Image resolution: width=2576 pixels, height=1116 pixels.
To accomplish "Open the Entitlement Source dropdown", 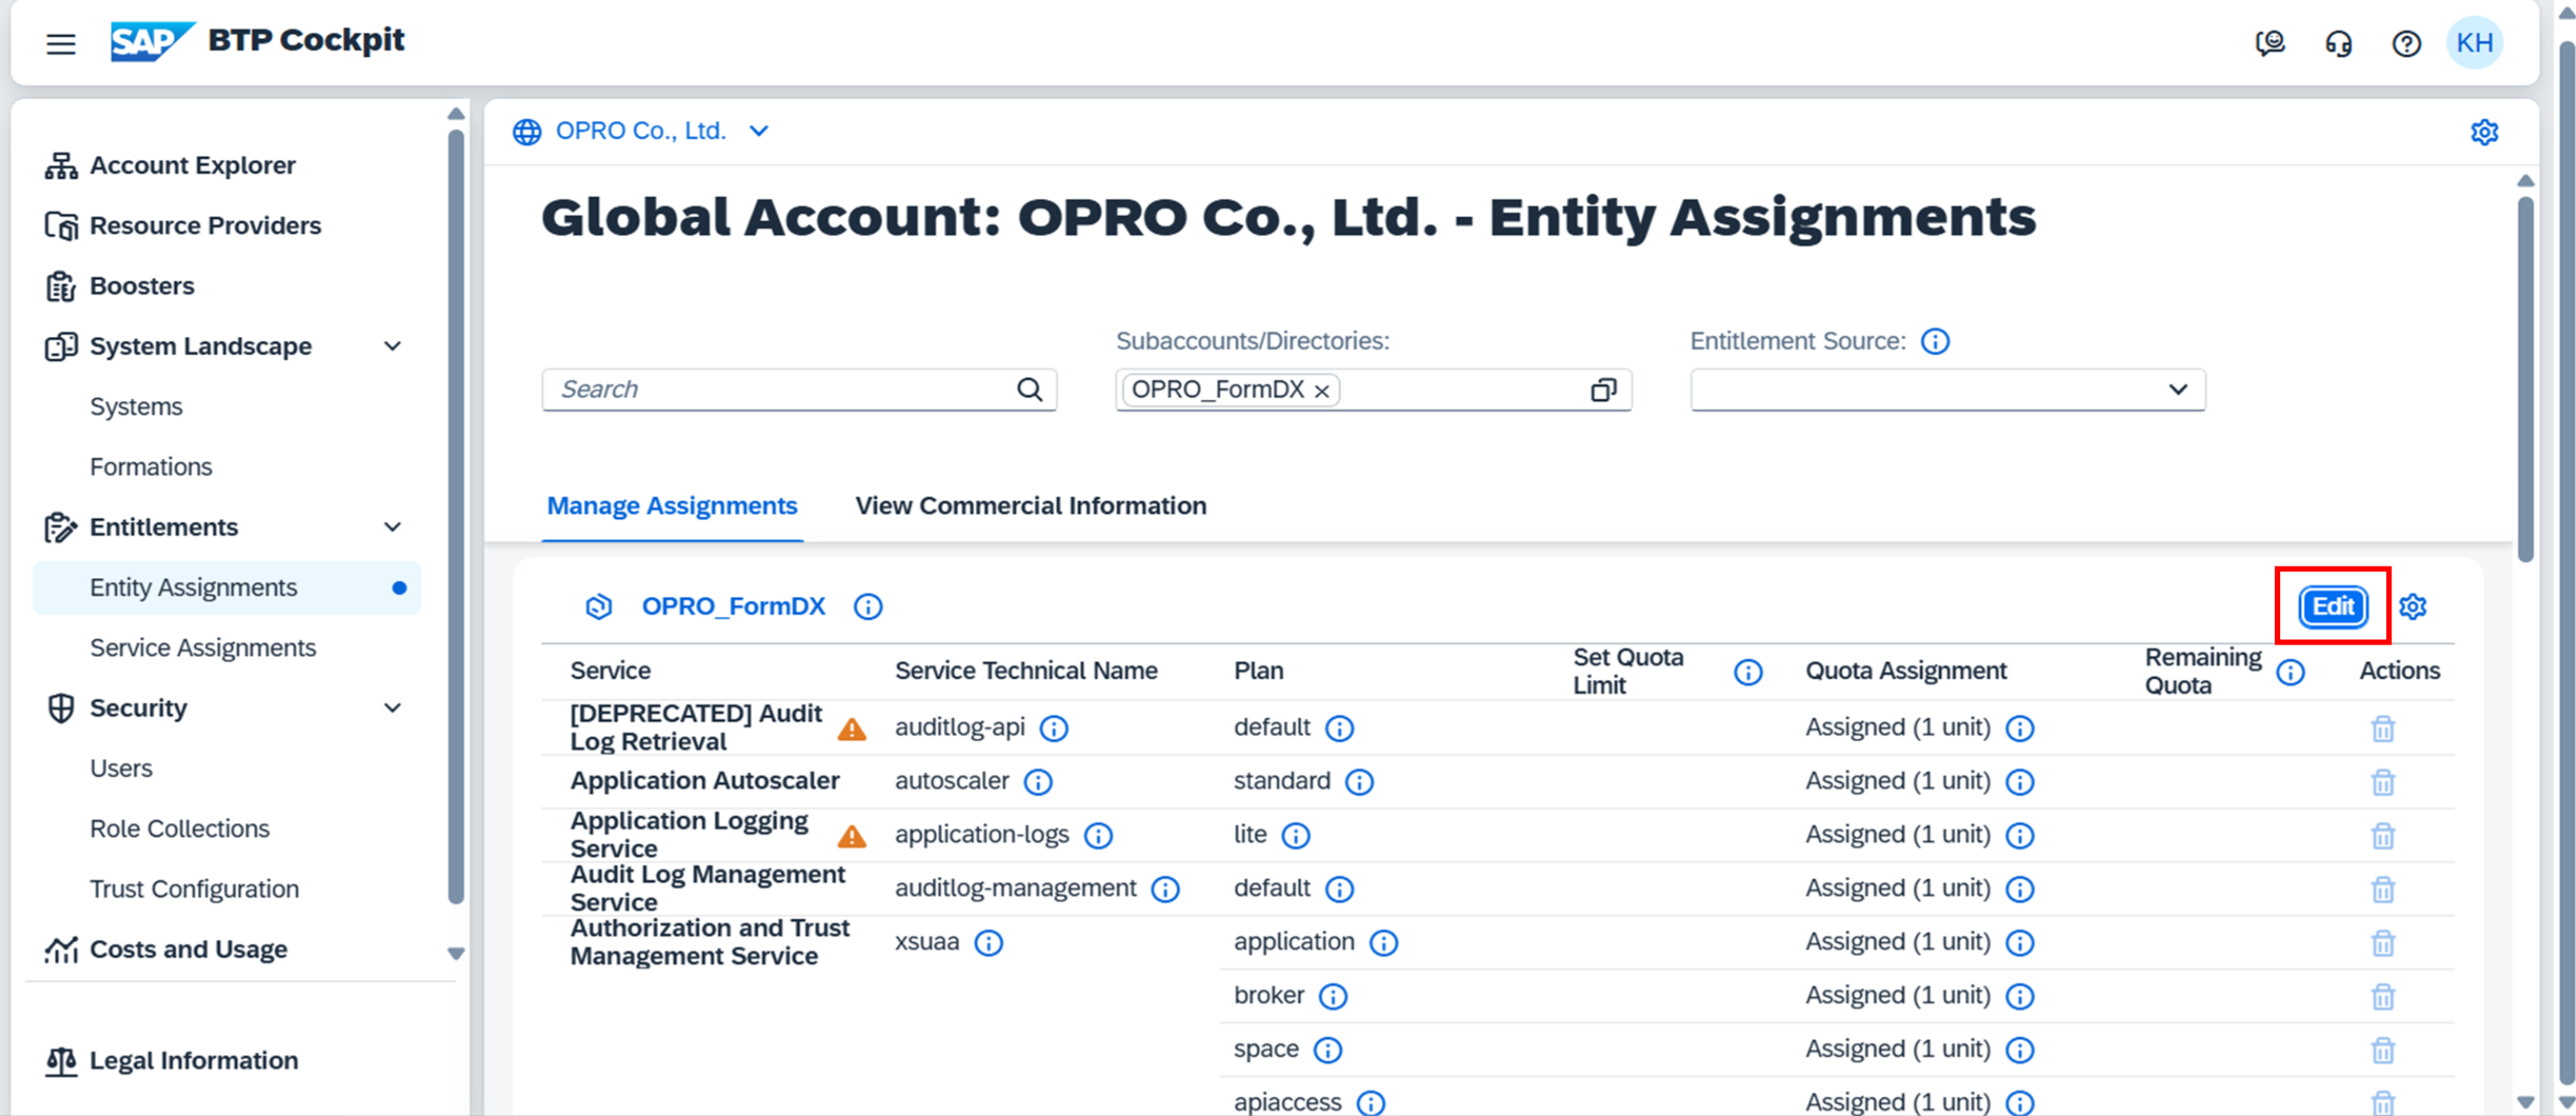I will tap(2178, 390).
